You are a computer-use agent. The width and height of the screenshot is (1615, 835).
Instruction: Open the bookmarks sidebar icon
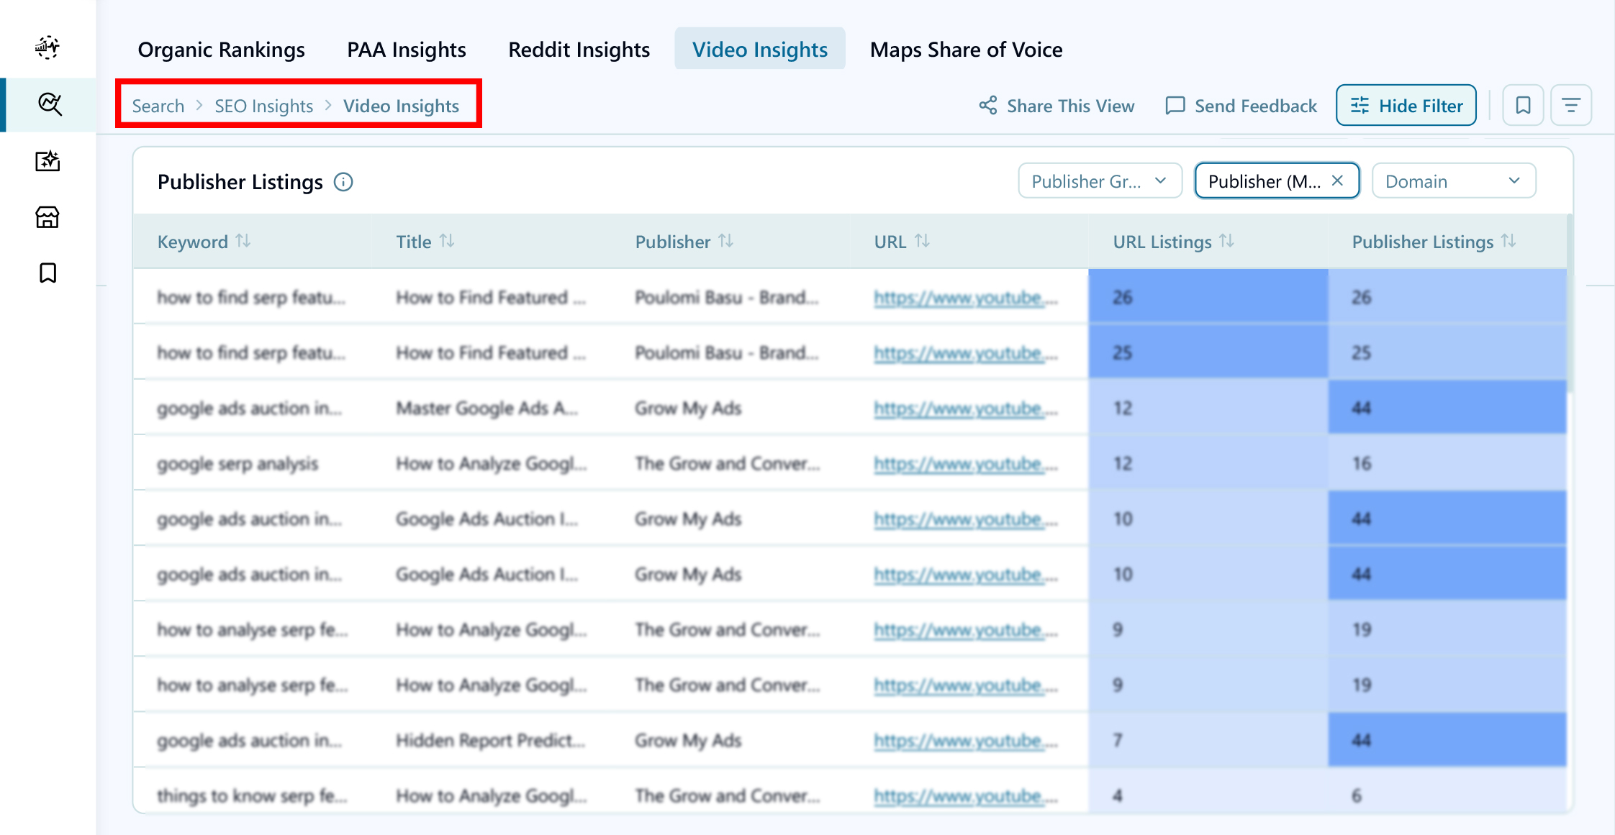coord(47,273)
